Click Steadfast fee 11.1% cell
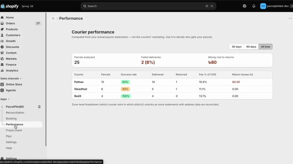 (x=202, y=89)
